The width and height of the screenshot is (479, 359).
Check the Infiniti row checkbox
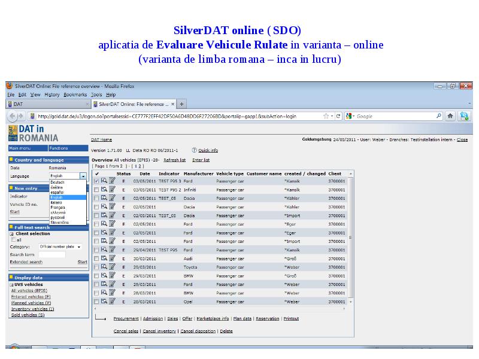pyautogui.click(x=96, y=190)
